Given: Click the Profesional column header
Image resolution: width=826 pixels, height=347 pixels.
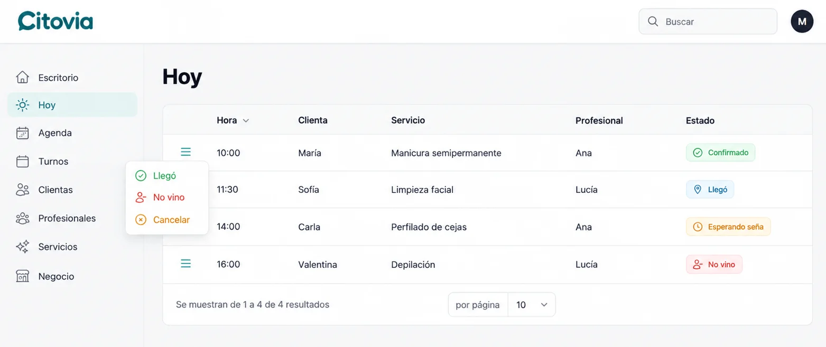Looking at the screenshot, I should [x=599, y=120].
